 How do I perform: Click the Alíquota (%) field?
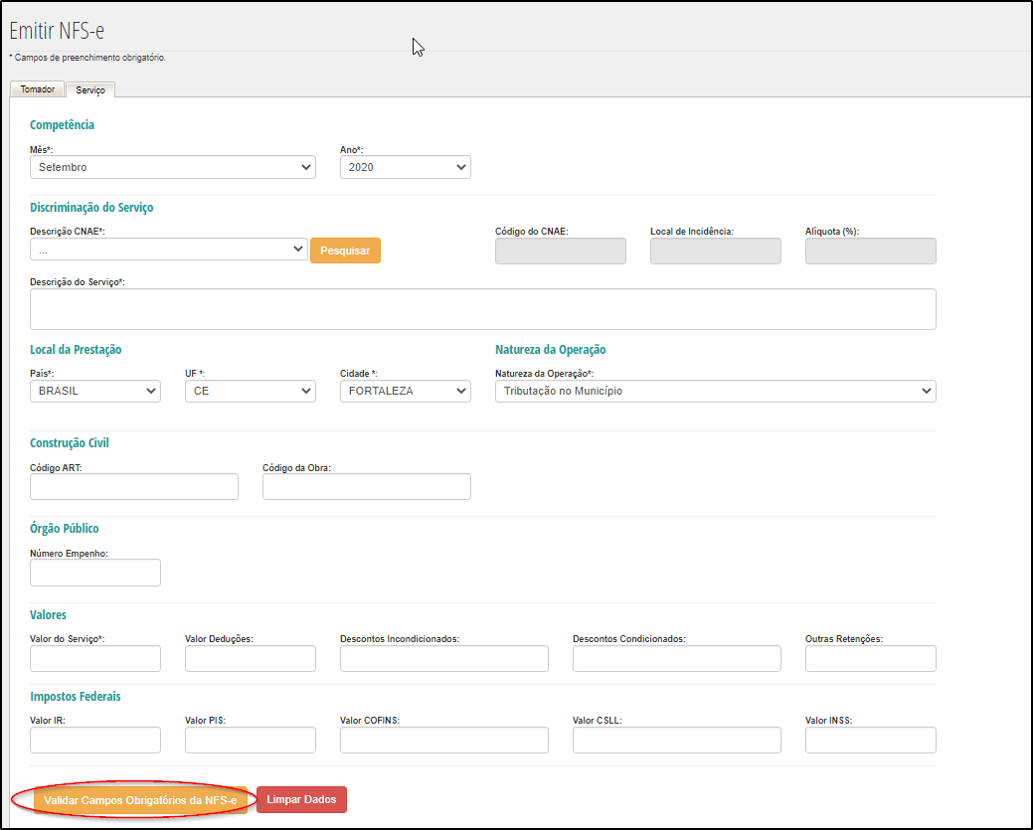coord(870,250)
